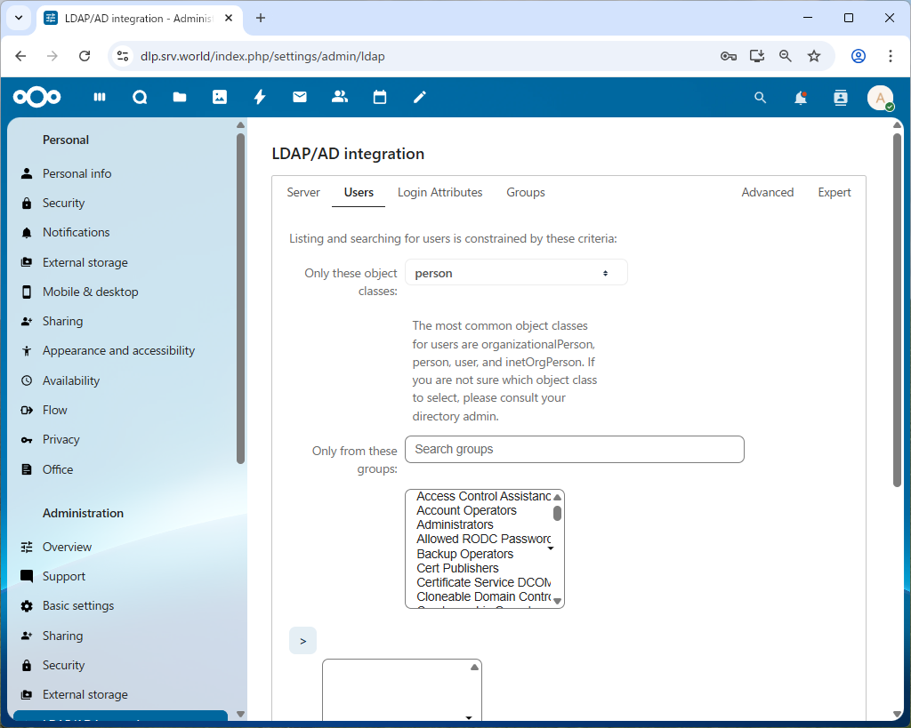Open the Photos app icon

220,98
